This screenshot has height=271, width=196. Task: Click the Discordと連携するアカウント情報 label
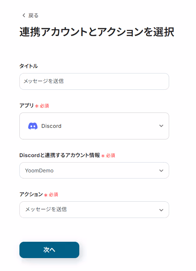coord(60,155)
